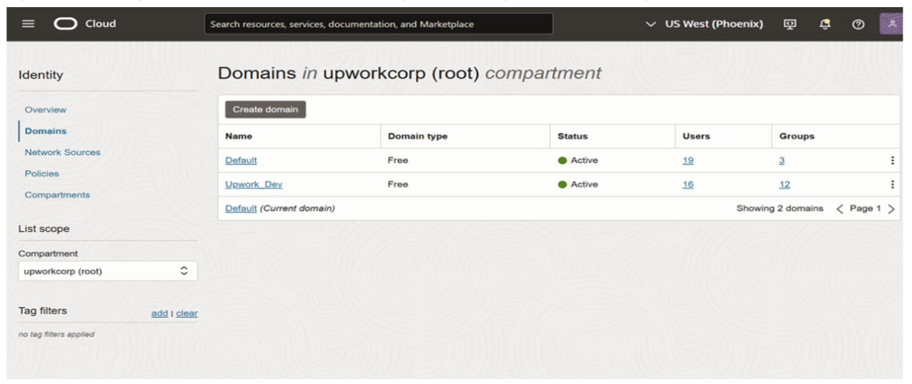This screenshot has width=912, height=384.
Task: Click the search resources and services field
Action: tap(378, 24)
